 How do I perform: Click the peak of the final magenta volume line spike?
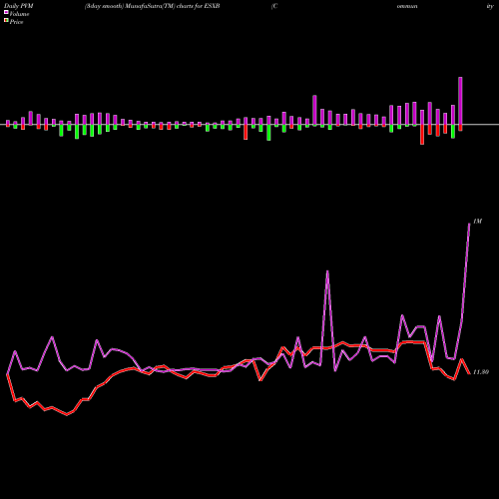(469, 225)
